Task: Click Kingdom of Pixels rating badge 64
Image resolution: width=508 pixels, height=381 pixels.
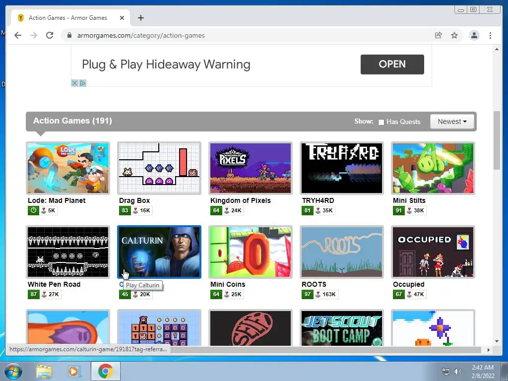Action: [216, 210]
